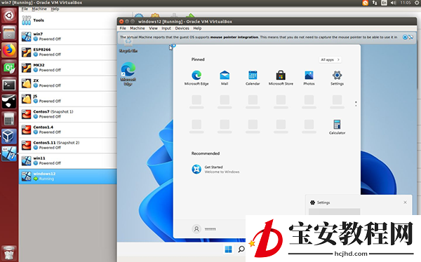Viewport: 421px width, 262px height.
Task: Click the Windows Start button on taskbar
Action: tap(228, 249)
